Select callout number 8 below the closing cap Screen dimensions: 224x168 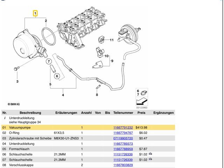point(97,94)
